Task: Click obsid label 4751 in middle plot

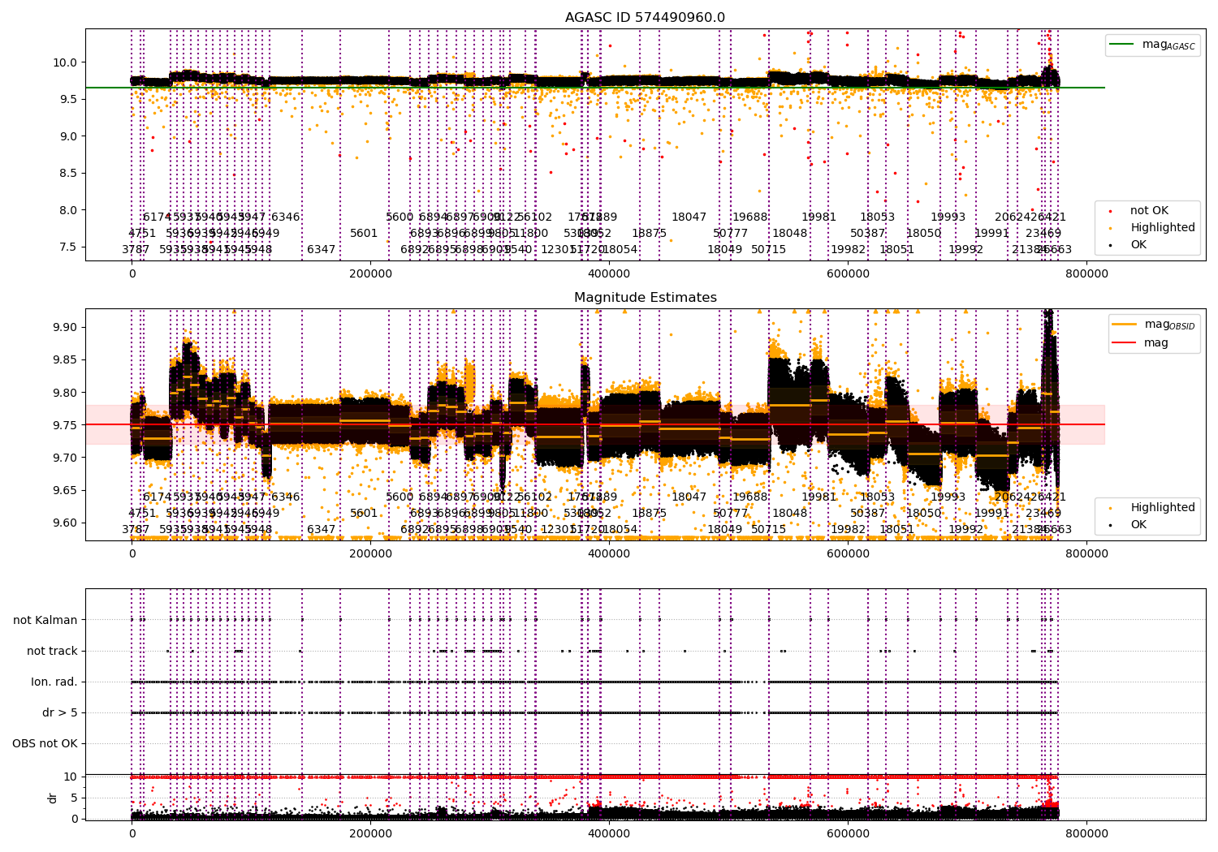Action: (142, 513)
